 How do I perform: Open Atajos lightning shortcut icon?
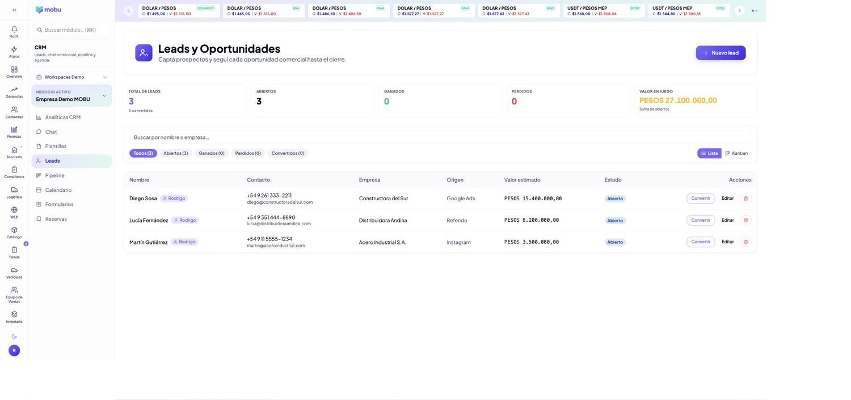14,49
